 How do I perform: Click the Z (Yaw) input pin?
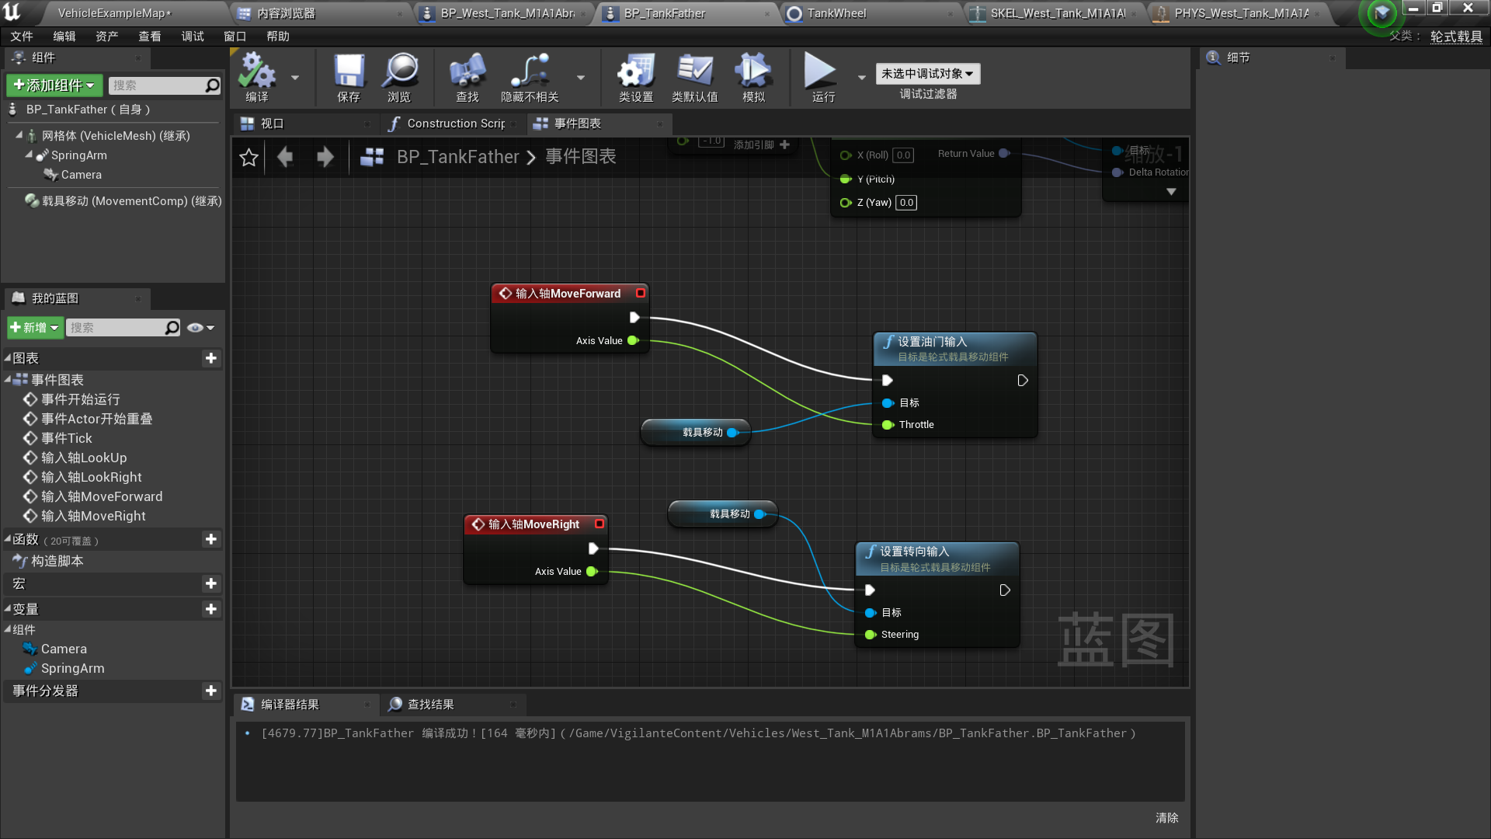(846, 203)
